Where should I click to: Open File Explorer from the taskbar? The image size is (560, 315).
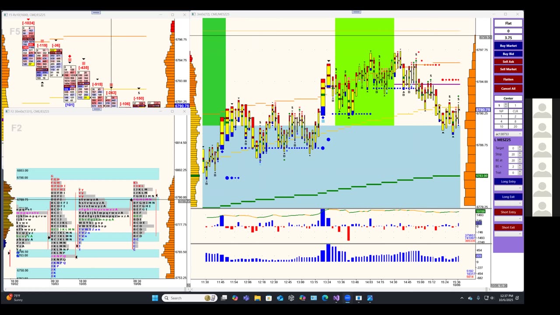point(258,298)
